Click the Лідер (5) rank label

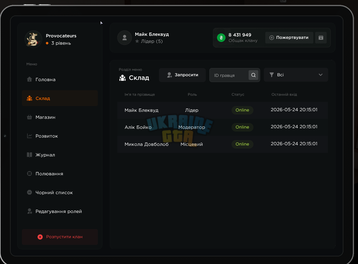pyautogui.click(x=152, y=41)
